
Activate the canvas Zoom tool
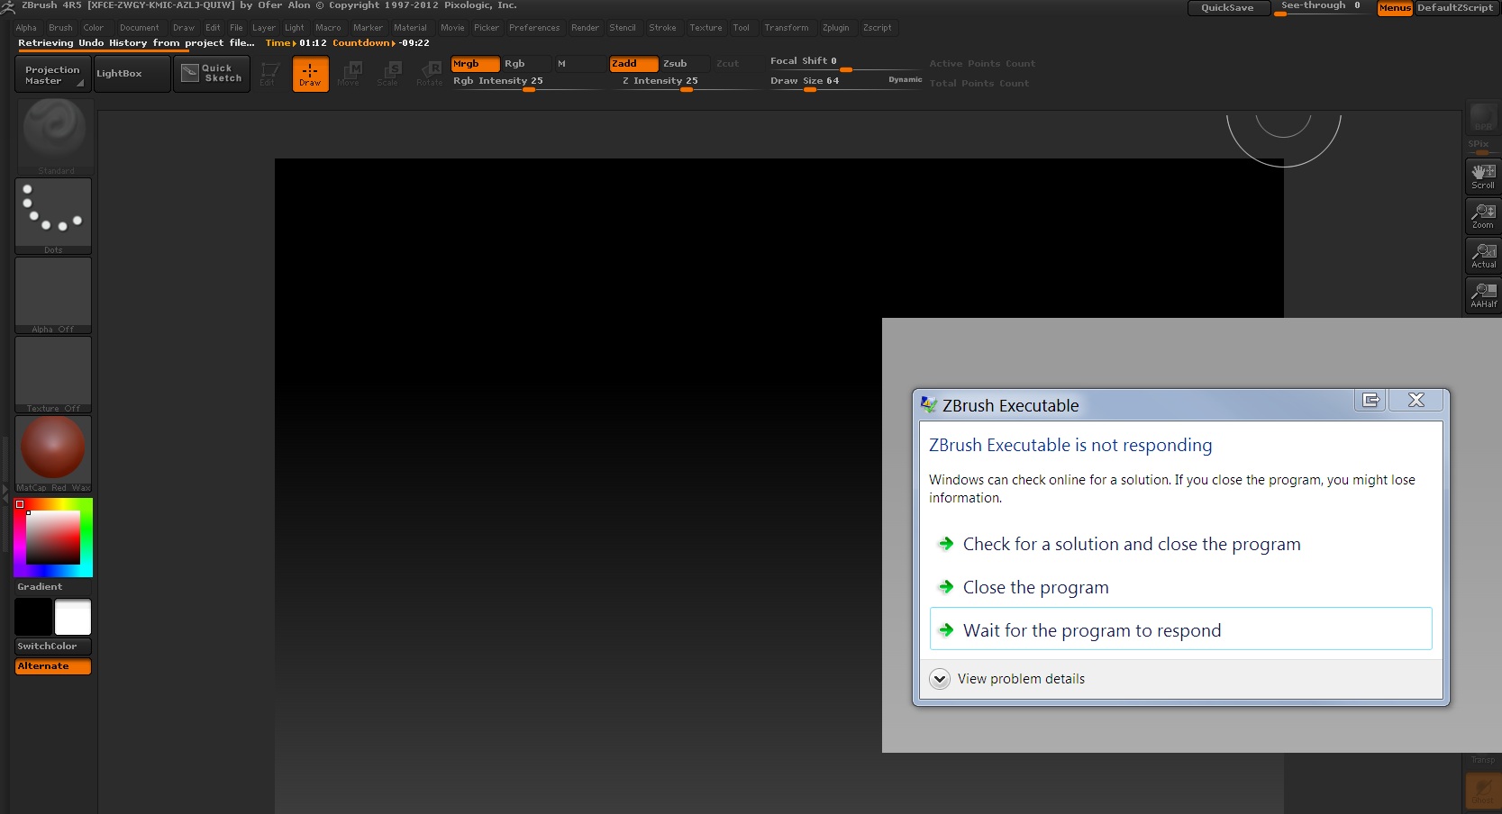(1482, 216)
